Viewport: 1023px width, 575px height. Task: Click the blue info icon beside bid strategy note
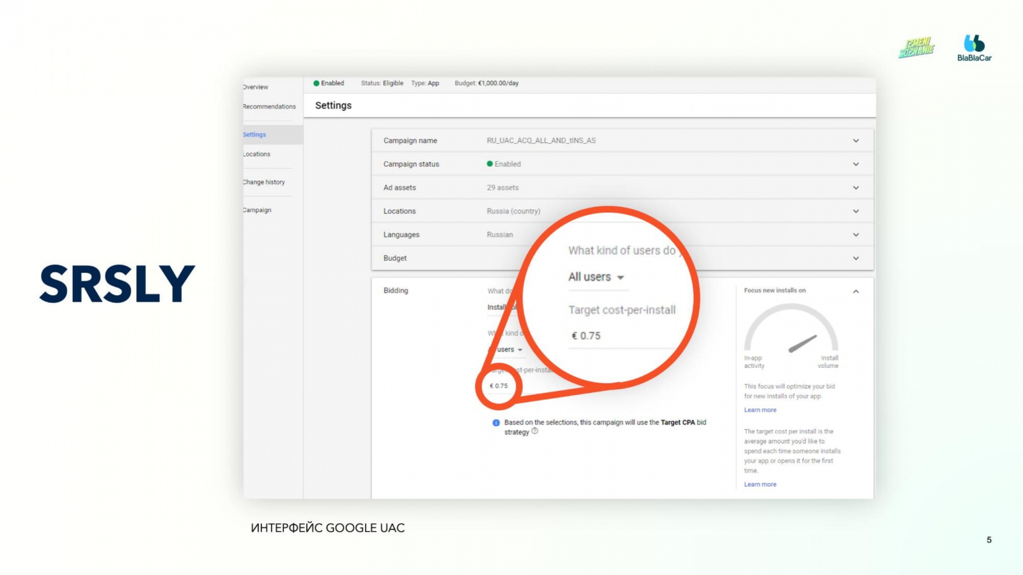click(496, 423)
